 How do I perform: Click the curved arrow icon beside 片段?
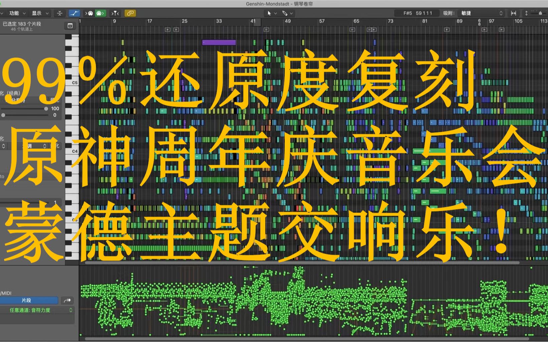tap(67, 300)
